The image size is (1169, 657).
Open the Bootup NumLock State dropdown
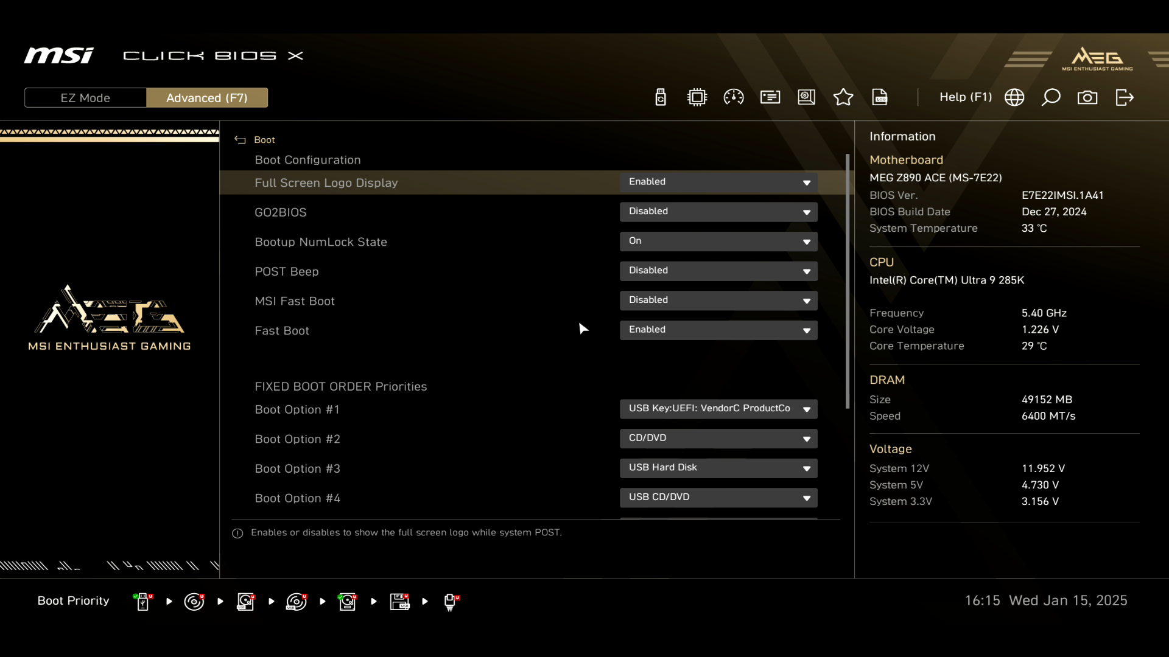point(718,242)
